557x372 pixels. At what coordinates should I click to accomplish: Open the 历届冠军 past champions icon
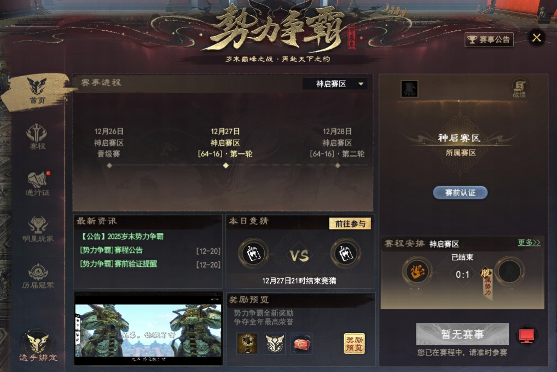[38, 276]
